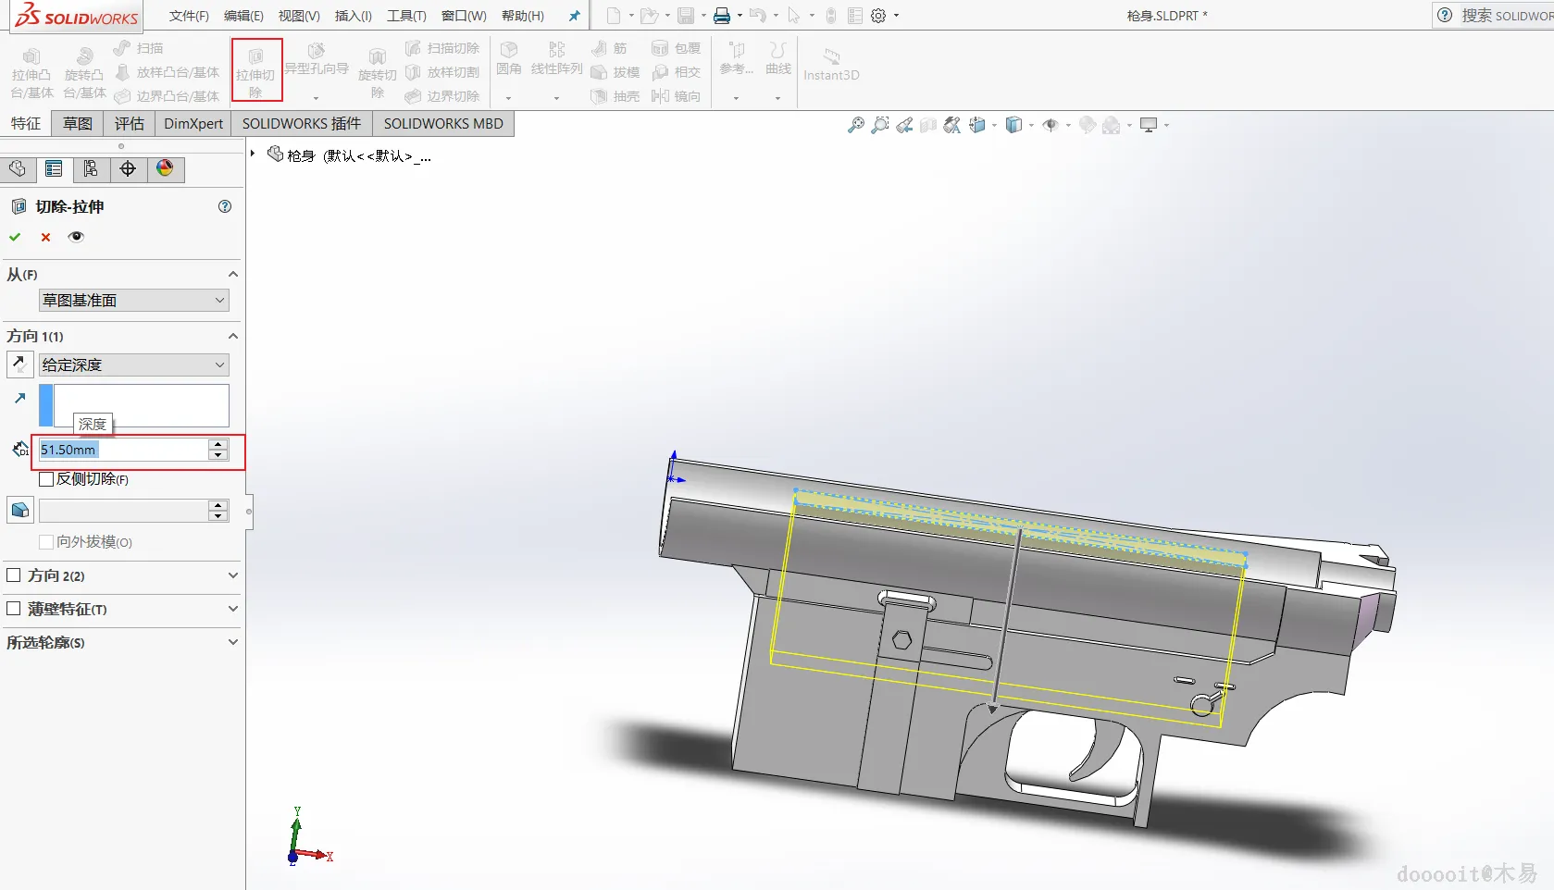The height and width of the screenshot is (890, 1554).
Task: Open the PropertyManager tab icon
Action: pos(54,168)
